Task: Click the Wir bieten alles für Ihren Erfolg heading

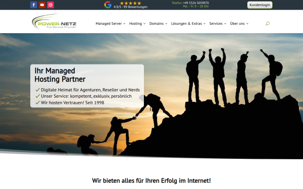Action: click(x=151, y=181)
